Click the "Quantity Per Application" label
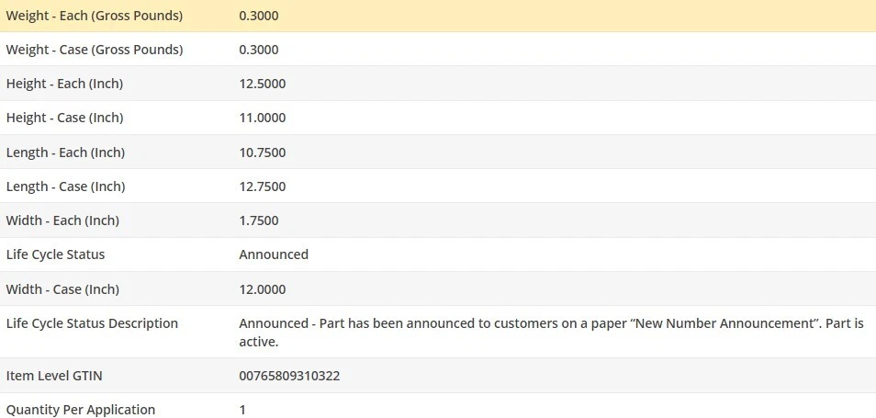The width and height of the screenshot is (876, 418). coord(81,410)
